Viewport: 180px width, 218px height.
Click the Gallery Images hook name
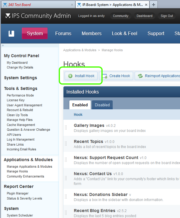pos(89,125)
